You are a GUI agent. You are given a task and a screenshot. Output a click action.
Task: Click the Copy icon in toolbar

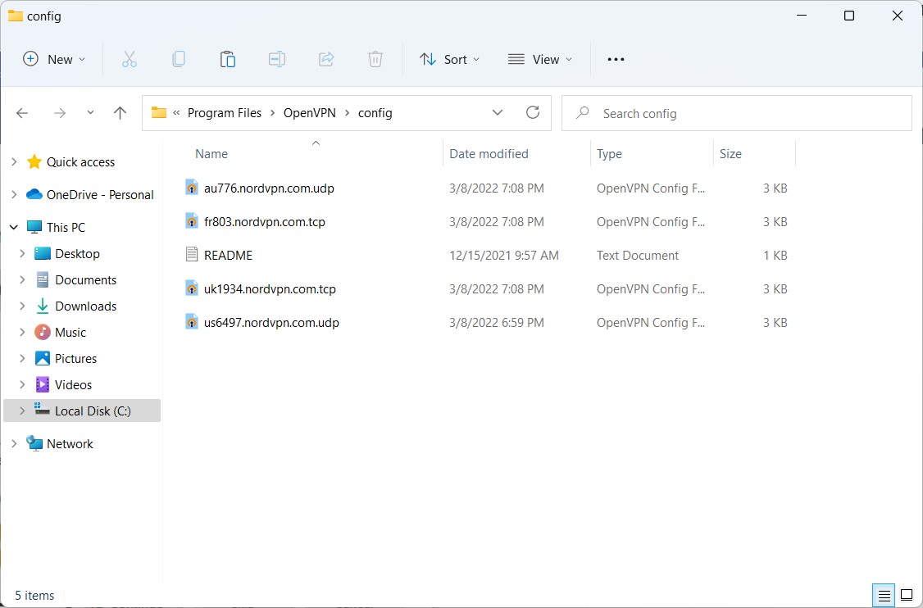point(179,59)
